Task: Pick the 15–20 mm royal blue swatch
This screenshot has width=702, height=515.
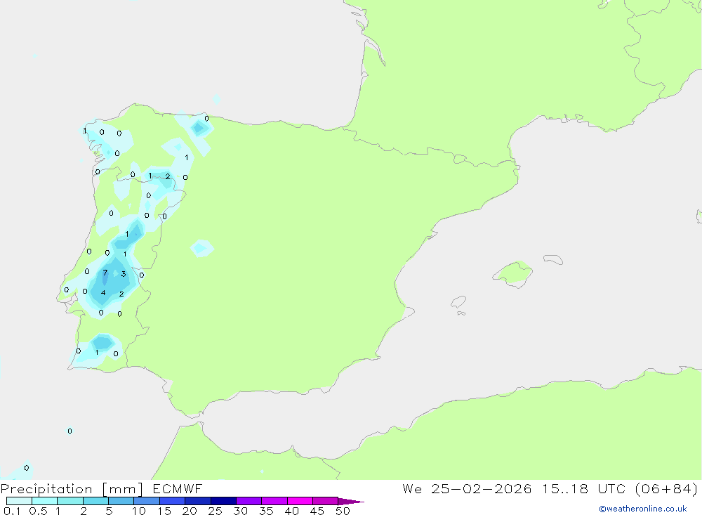Action: point(173,501)
